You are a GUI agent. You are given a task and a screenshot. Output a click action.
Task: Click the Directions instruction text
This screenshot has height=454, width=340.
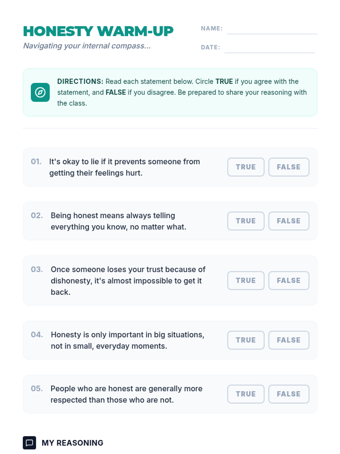(182, 92)
